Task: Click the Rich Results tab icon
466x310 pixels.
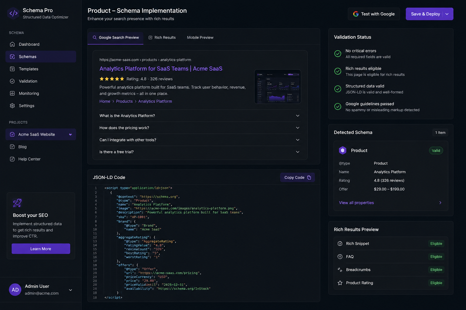Action: 150,38
